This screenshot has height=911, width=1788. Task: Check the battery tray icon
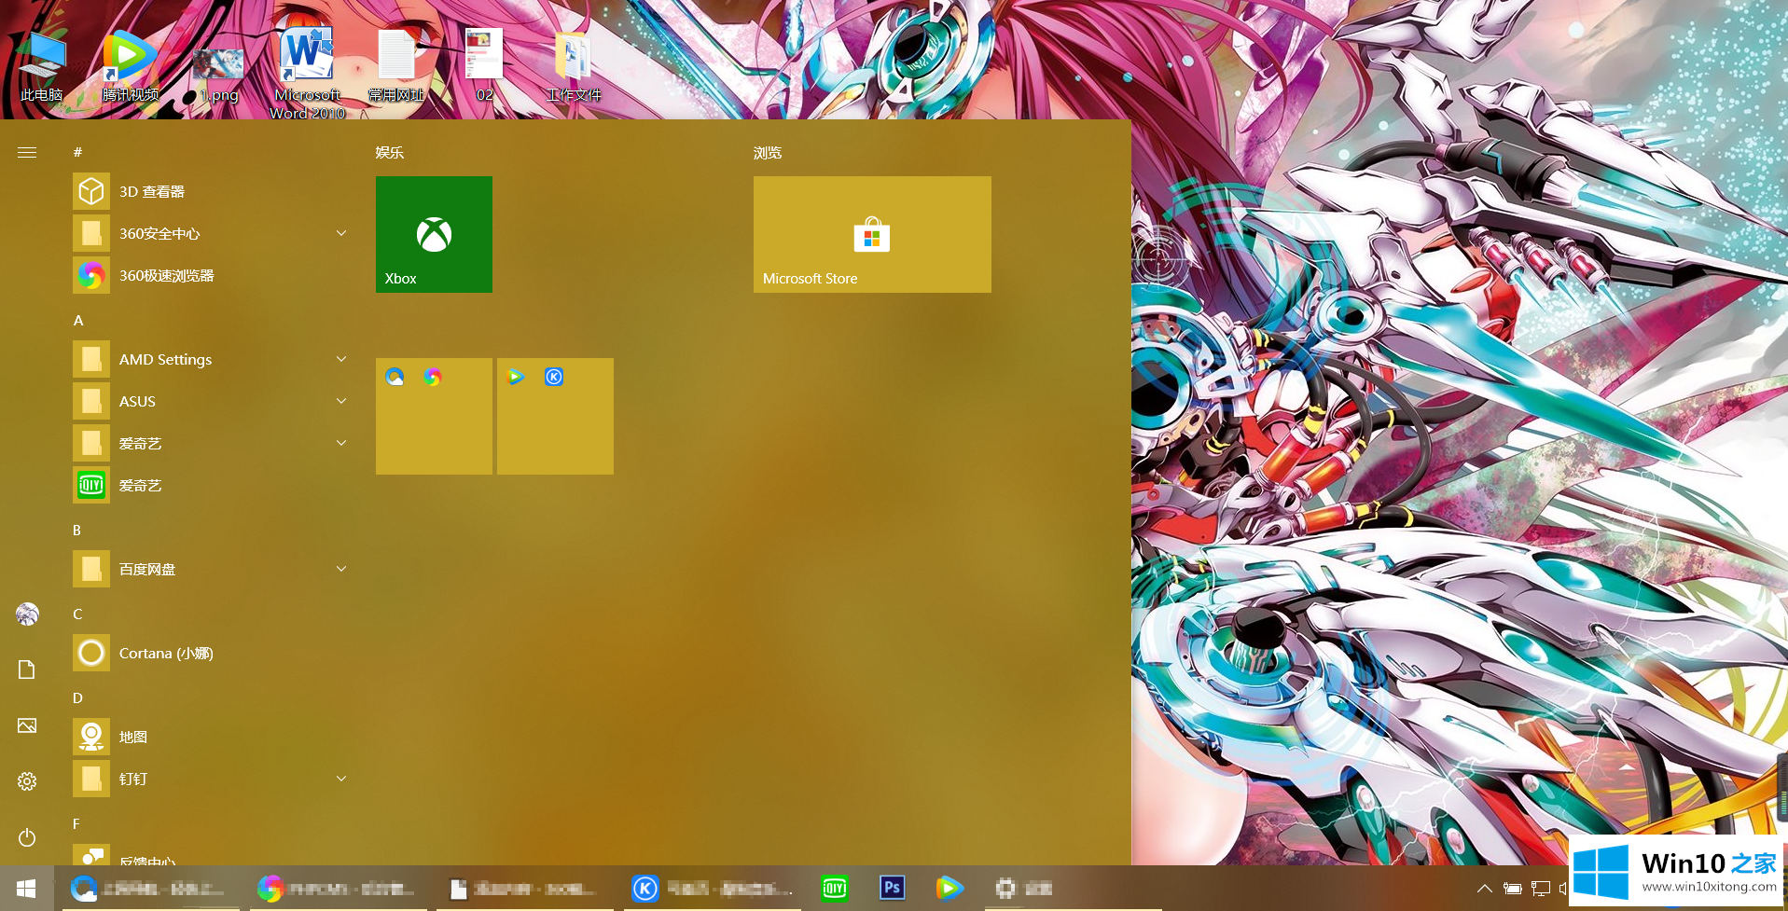(1513, 889)
